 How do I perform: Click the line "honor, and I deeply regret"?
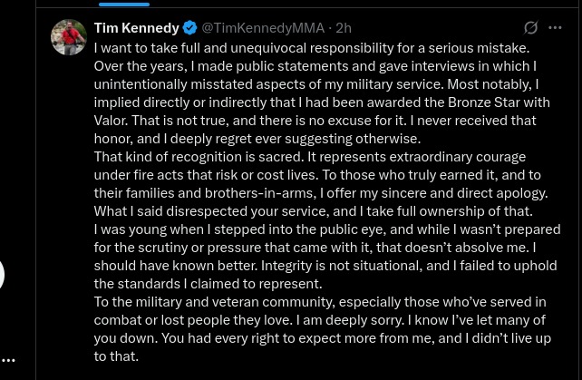click(x=257, y=139)
